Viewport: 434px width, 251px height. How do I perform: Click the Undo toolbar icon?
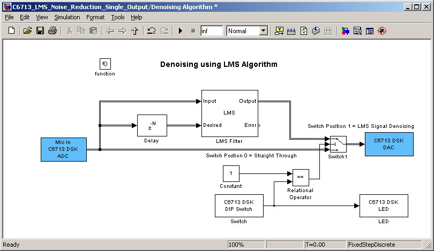[x=152, y=31]
